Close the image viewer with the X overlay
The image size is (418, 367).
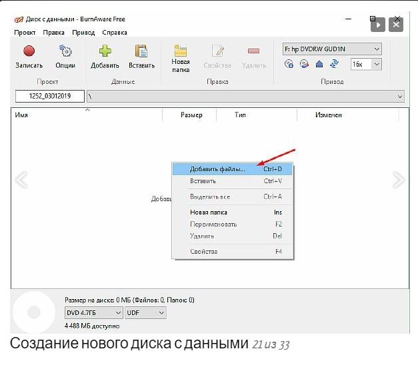(x=396, y=25)
